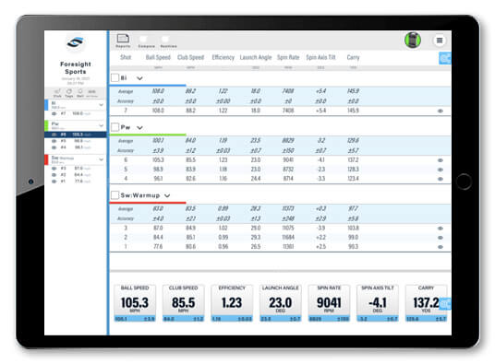This screenshot has height=364, width=495.
Task: Toggle eye icon on table shot 7 row
Action: coord(441,111)
